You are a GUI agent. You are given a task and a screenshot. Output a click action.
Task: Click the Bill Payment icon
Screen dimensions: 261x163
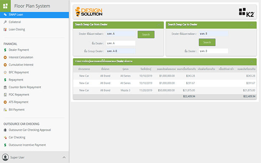pos(5,110)
